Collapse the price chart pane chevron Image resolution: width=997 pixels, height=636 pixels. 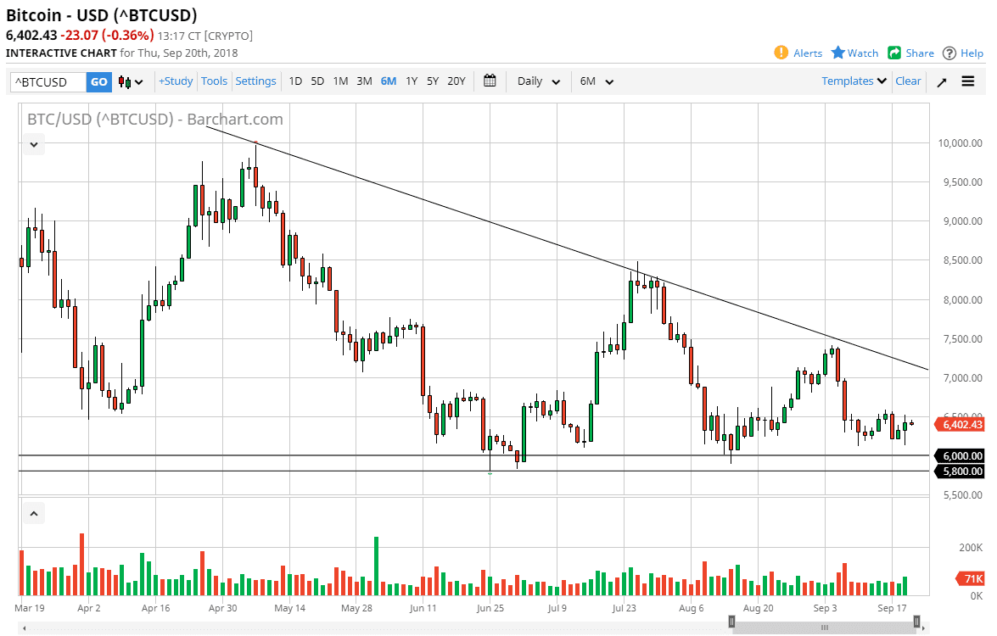click(x=34, y=145)
